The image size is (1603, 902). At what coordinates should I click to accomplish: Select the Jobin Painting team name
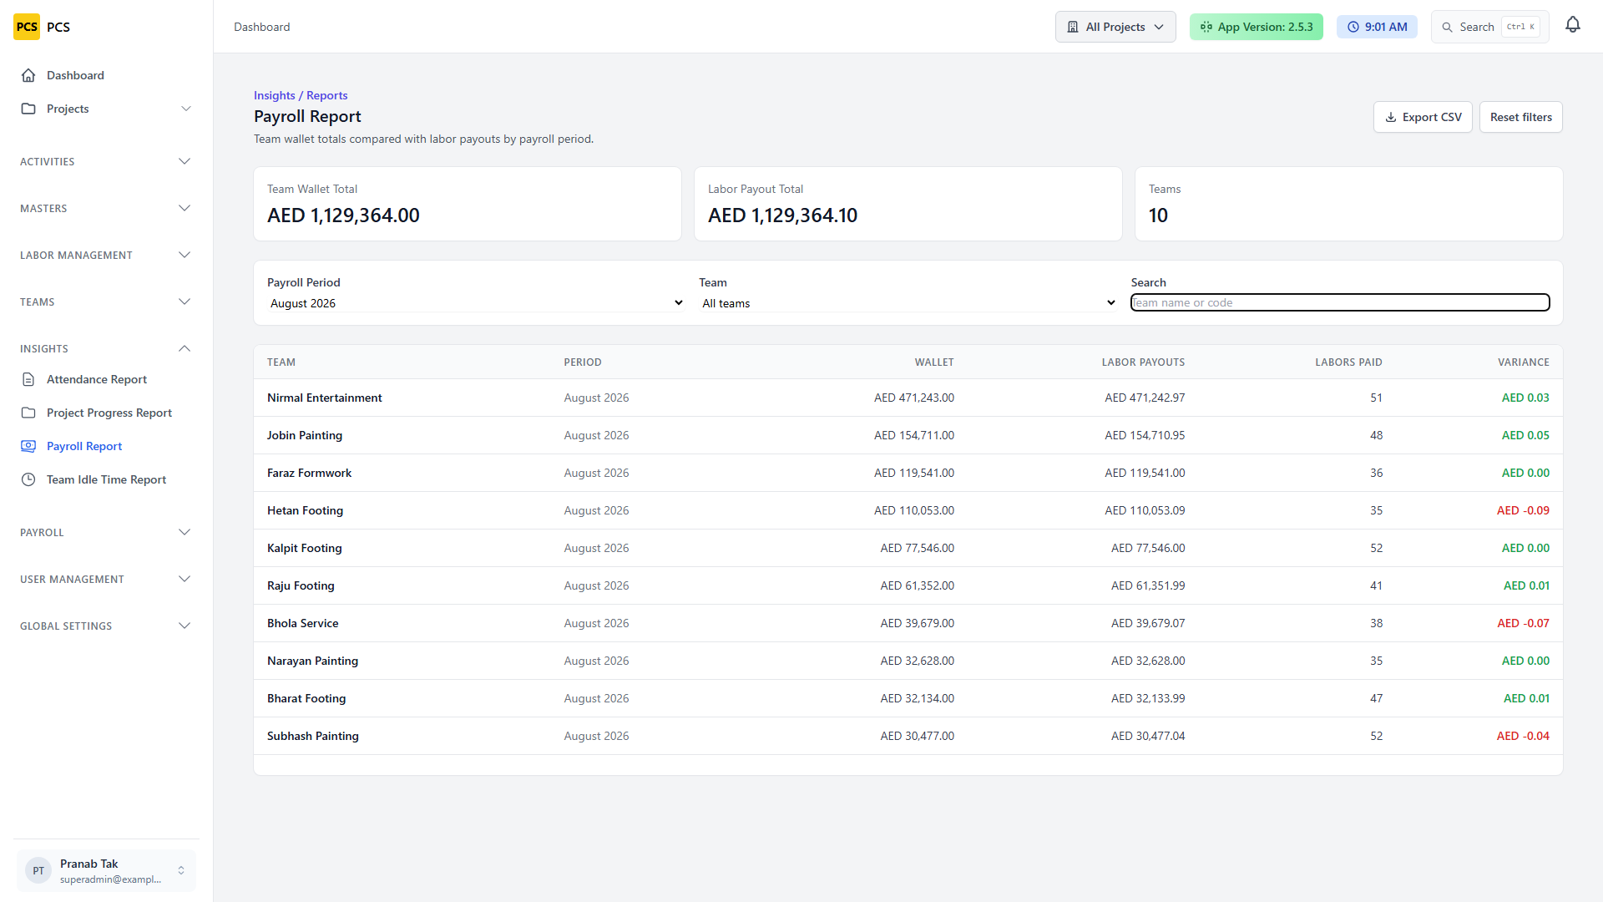(305, 435)
